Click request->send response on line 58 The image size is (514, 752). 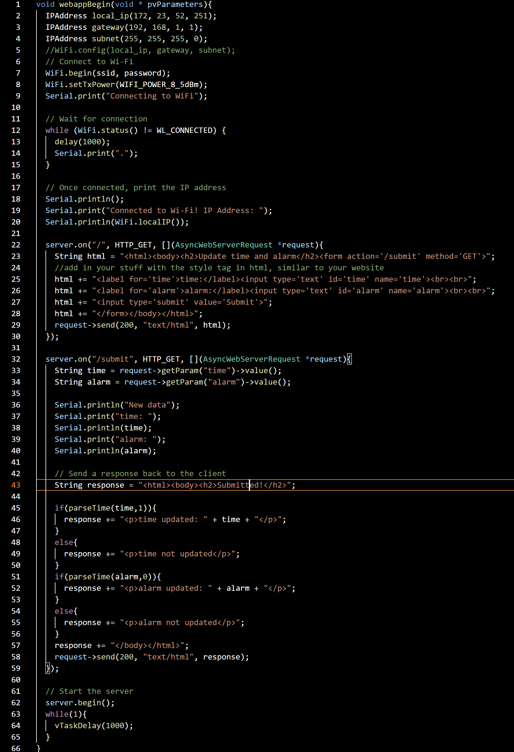(152, 657)
